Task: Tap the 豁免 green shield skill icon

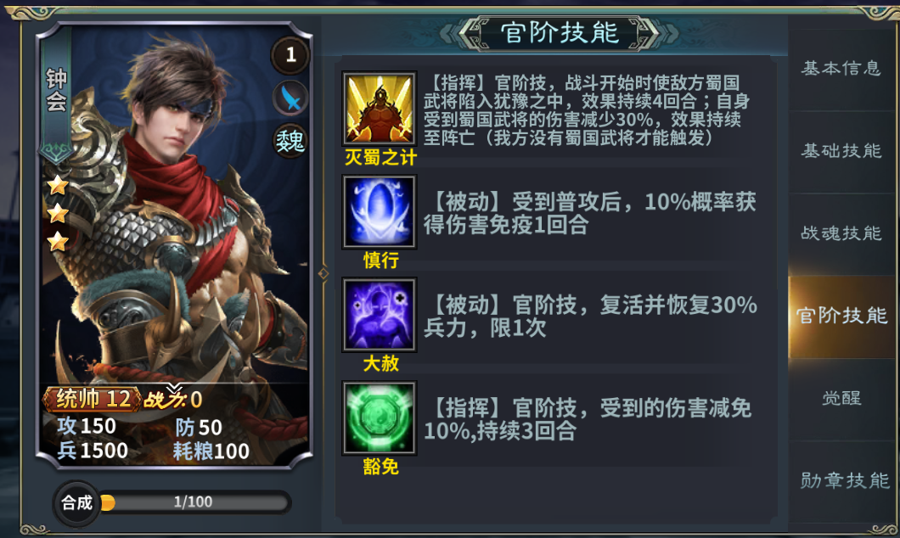Action: [x=380, y=418]
